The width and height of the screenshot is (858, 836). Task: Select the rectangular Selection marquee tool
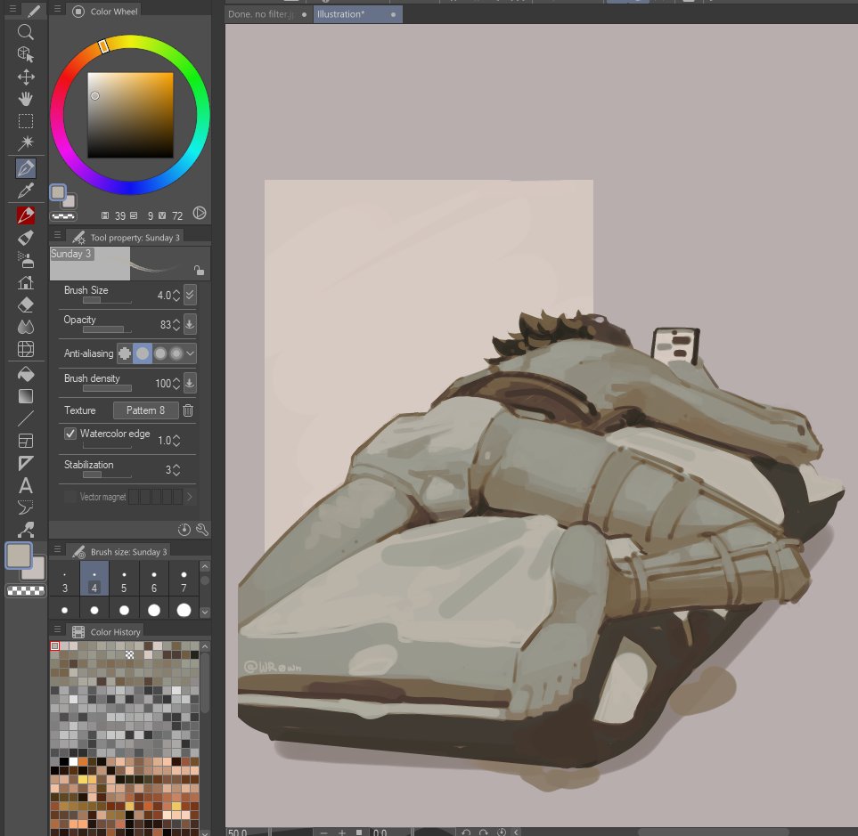(x=26, y=121)
